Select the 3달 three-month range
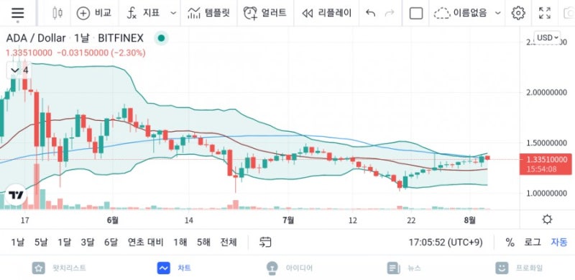Screen dimensions: 575x280 pyautogui.click(x=88, y=242)
